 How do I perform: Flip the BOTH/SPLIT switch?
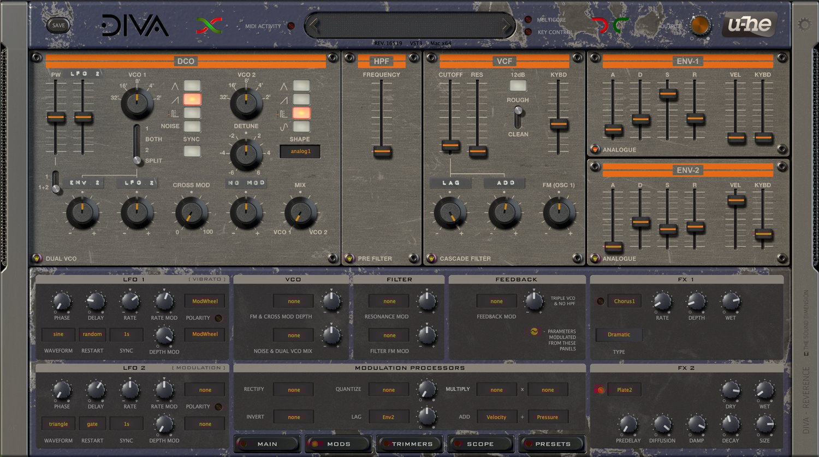click(x=137, y=144)
